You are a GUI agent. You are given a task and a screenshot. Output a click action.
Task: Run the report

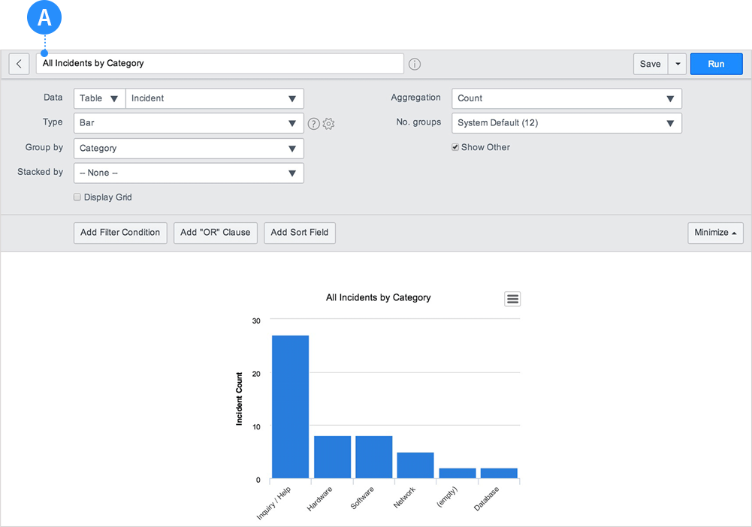point(715,64)
